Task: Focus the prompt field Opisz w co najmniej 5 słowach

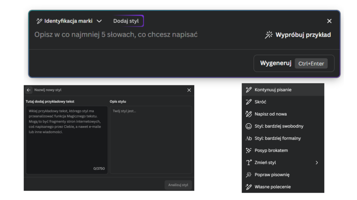Action: tap(116, 35)
